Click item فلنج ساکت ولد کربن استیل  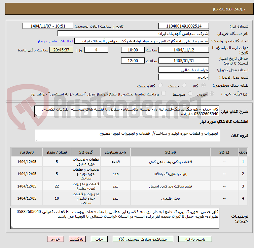click(x=170, y=186)
